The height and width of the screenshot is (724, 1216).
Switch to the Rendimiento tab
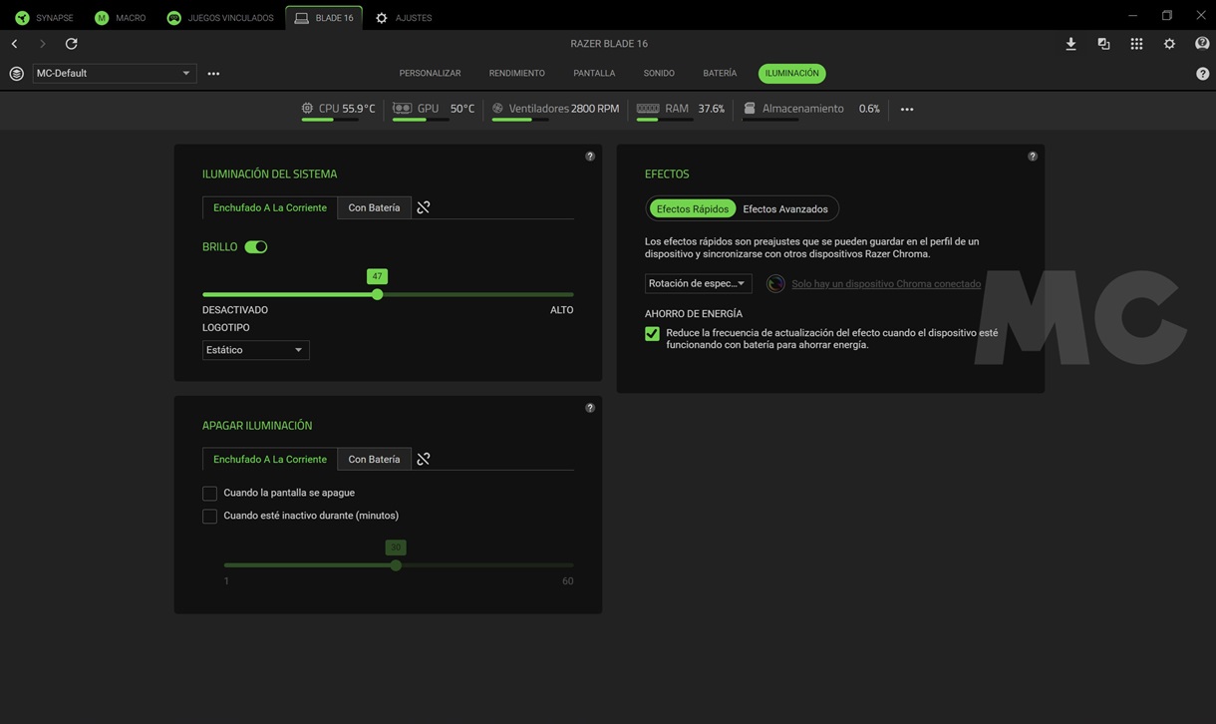[516, 74]
